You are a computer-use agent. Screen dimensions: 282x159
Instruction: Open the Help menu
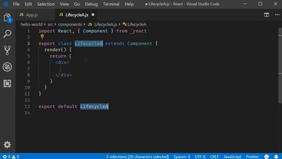pyautogui.click(x=129, y=4)
